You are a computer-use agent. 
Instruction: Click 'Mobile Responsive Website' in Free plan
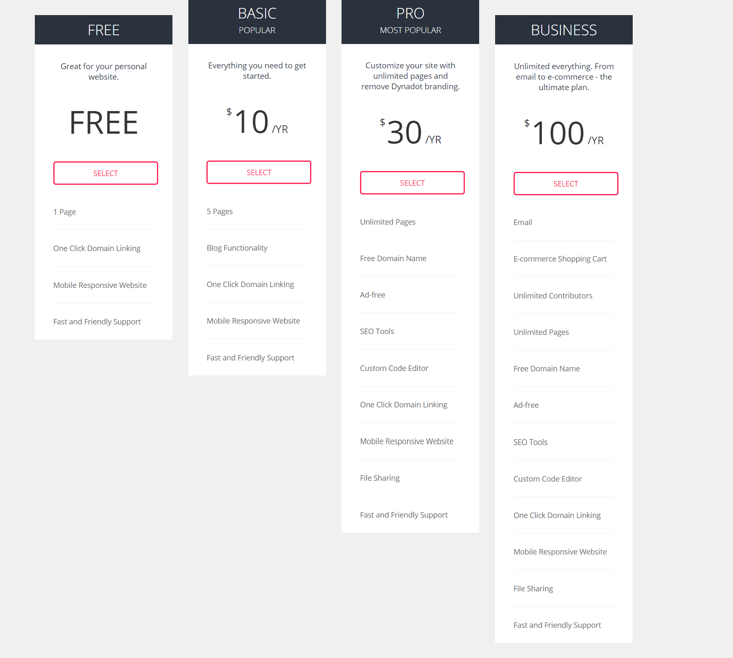[100, 285]
